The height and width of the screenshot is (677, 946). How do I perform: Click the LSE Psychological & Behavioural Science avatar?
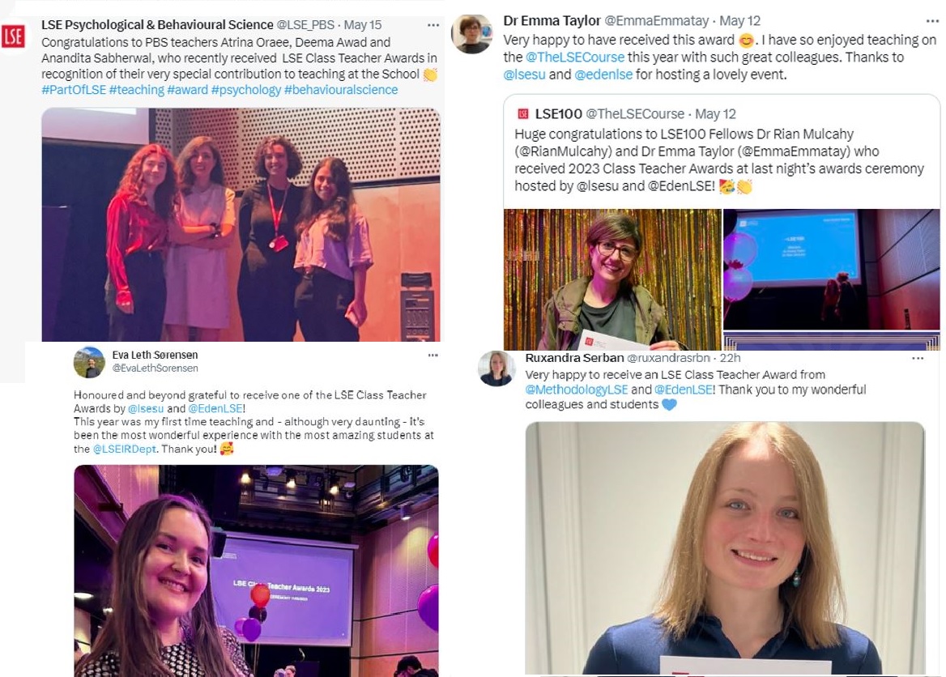(13, 36)
